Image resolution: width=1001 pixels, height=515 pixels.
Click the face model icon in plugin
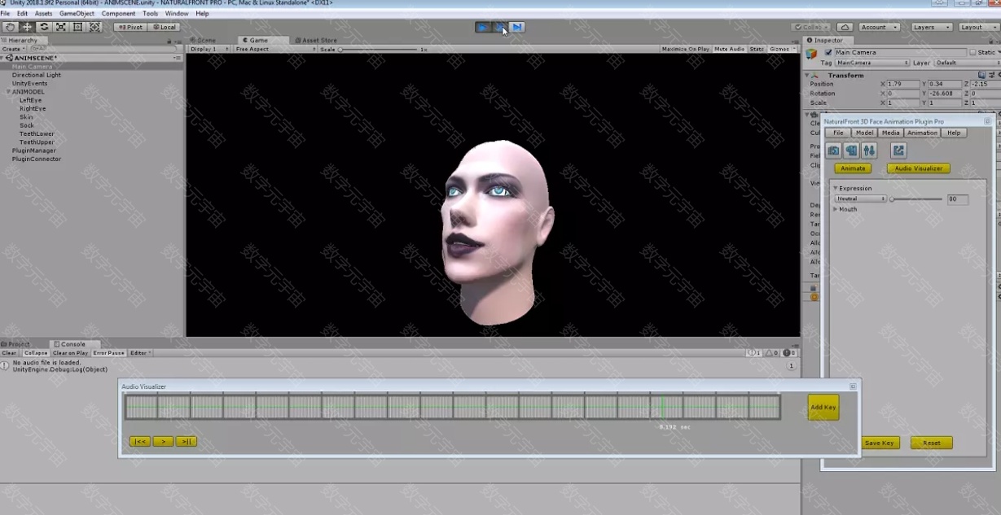pyautogui.click(x=851, y=151)
